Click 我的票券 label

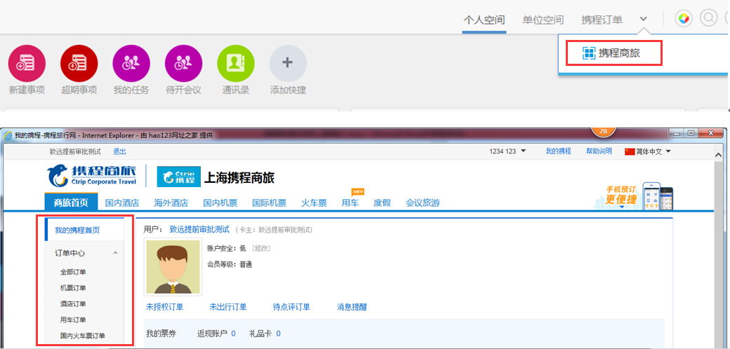(161, 333)
